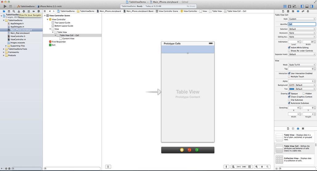Viewport: 317px width, 171px height.
Task: Show the Project Navigator folder icon
Action: pyautogui.click(x=4, y=11)
